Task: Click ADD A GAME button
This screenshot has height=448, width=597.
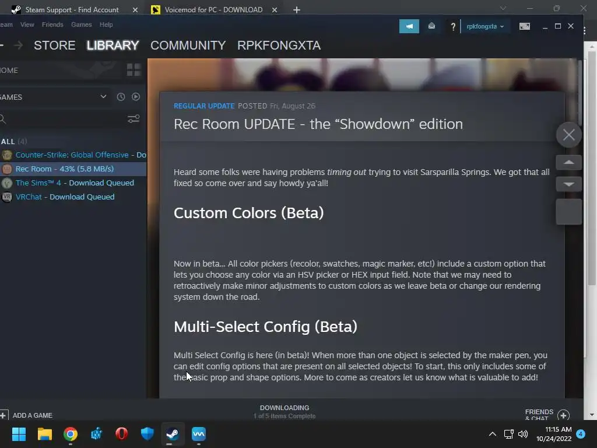Action: click(27, 415)
